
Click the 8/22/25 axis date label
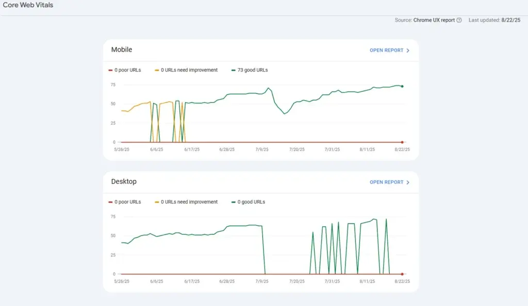coord(402,149)
